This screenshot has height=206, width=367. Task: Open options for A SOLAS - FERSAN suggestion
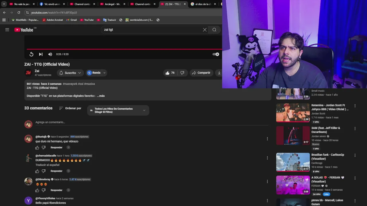tap(355, 178)
